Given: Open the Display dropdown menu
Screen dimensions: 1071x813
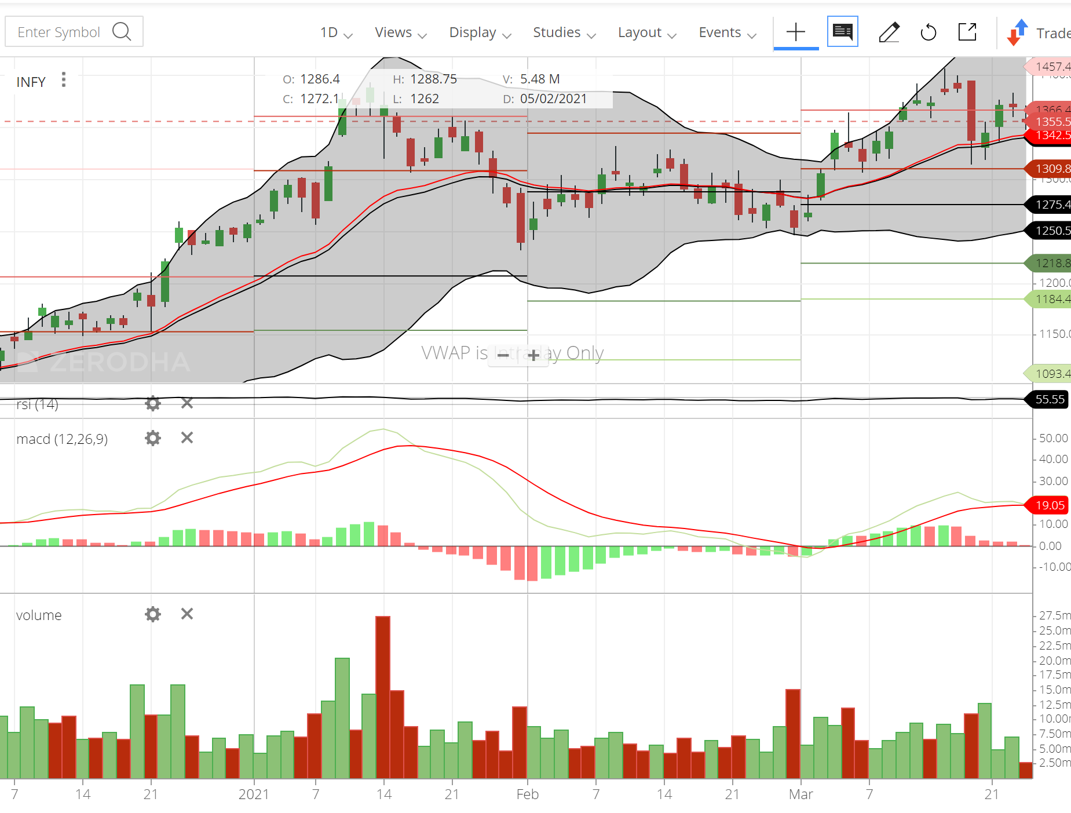Looking at the screenshot, I should [480, 32].
